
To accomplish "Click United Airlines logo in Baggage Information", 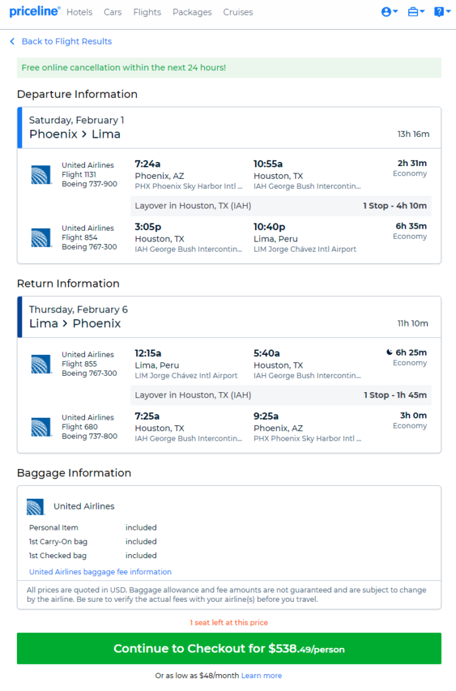I will [x=36, y=507].
